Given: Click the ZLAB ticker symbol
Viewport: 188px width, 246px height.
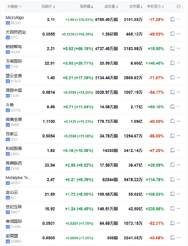Looking at the screenshot, I should coord(15,169).
